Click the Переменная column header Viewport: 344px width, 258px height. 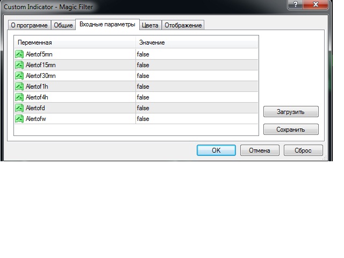[x=75, y=42]
